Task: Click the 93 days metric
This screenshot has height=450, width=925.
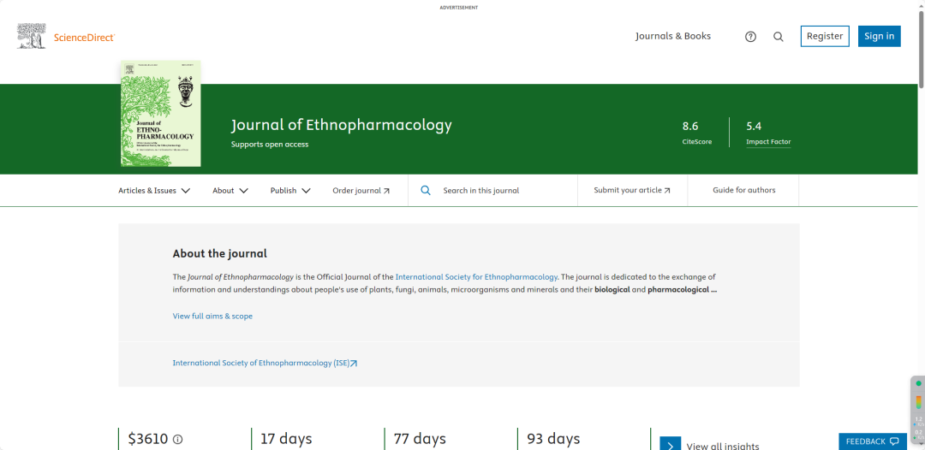Action: click(553, 439)
